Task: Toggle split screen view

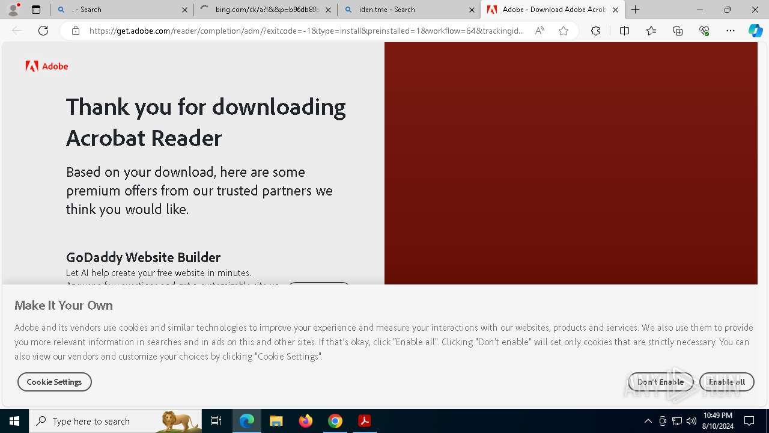Action: pos(624,31)
